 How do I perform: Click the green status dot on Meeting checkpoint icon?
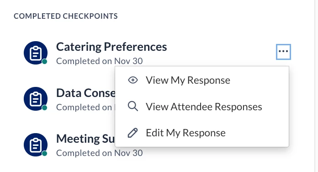click(x=45, y=154)
